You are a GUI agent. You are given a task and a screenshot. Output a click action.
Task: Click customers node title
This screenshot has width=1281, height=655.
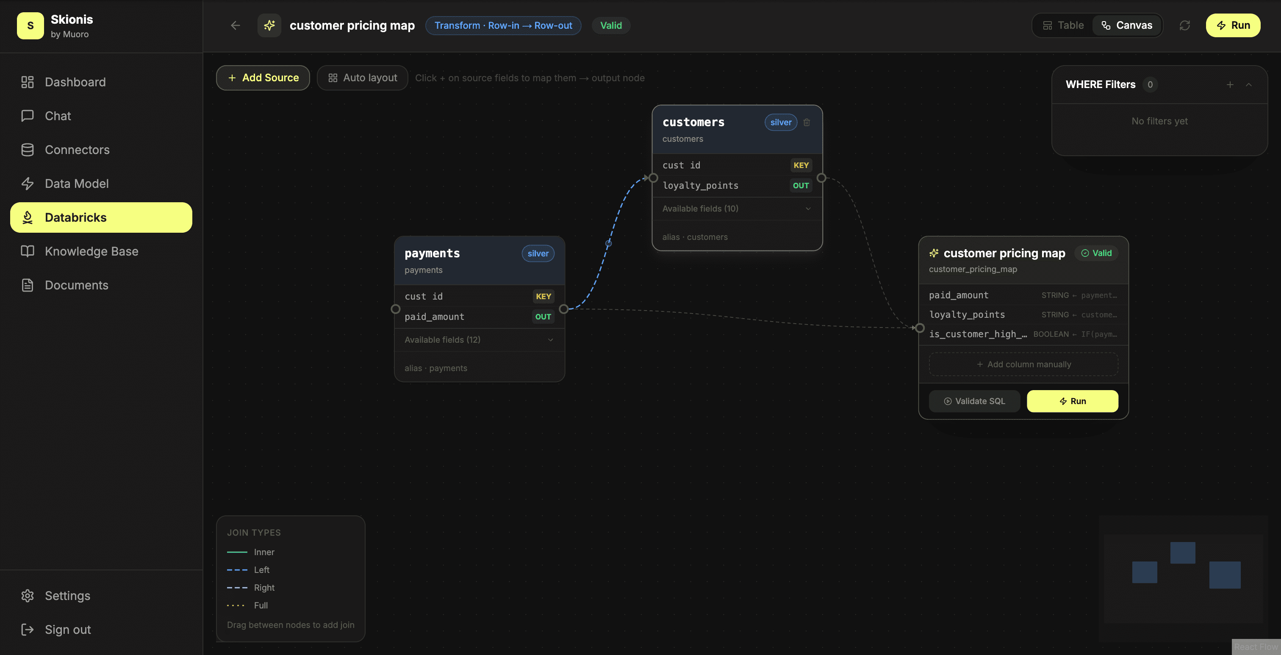[693, 122]
